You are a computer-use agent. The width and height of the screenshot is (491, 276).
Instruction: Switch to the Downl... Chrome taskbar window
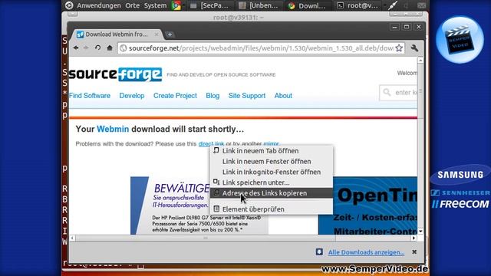point(307,5)
